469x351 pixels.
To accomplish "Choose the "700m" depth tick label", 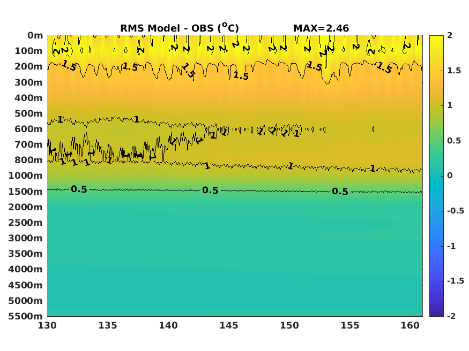I will [29, 144].
